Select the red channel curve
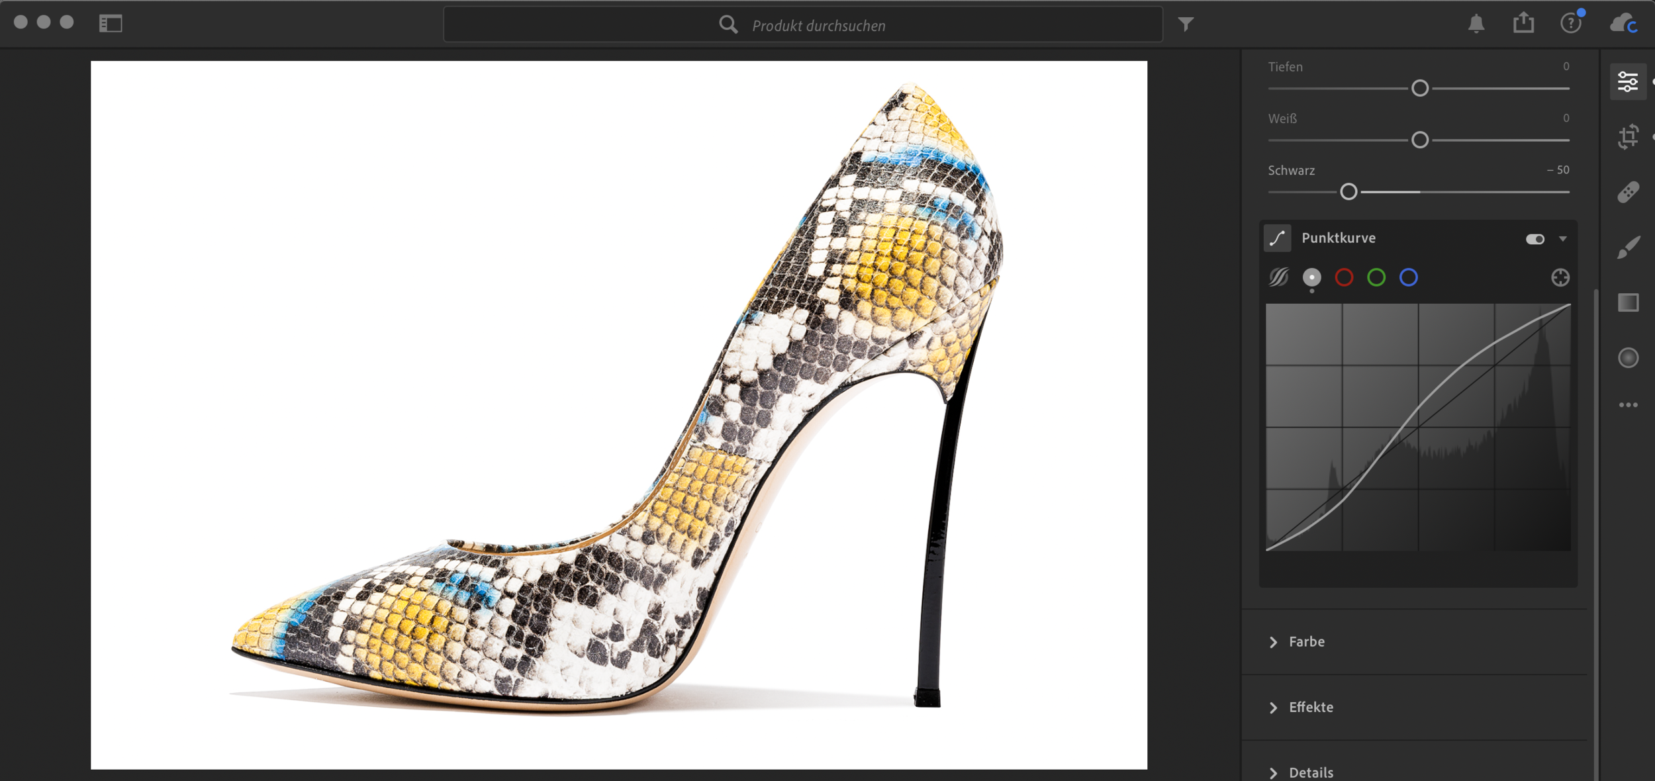This screenshot has width=1655, height=781. click(1343, 277)
